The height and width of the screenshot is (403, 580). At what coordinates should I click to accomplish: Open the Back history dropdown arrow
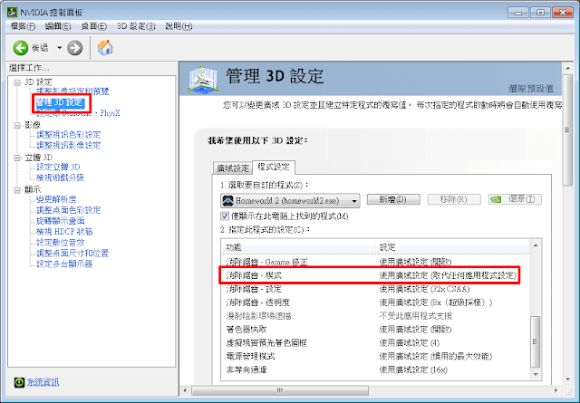pos(59,48)
